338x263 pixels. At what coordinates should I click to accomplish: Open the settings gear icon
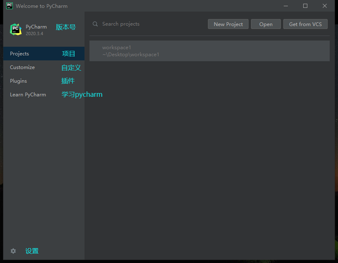(x=13, y=251)
